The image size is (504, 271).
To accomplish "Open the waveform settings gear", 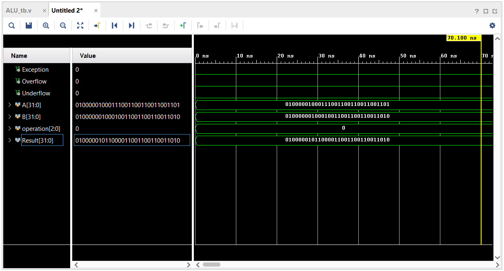I will (492, 25).
